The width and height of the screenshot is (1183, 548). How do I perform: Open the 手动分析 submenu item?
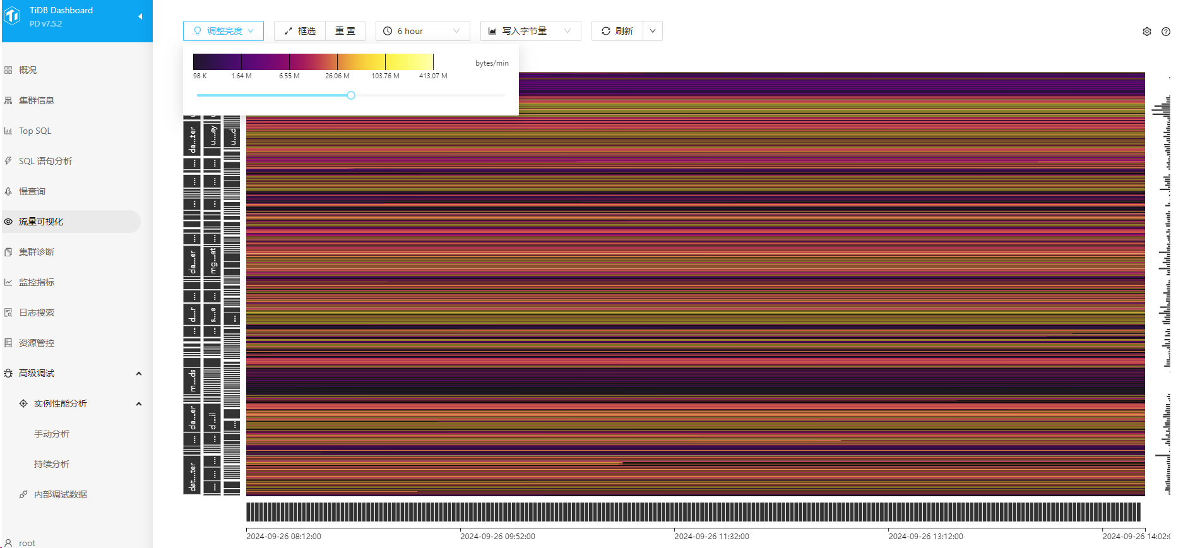(51, 434)
